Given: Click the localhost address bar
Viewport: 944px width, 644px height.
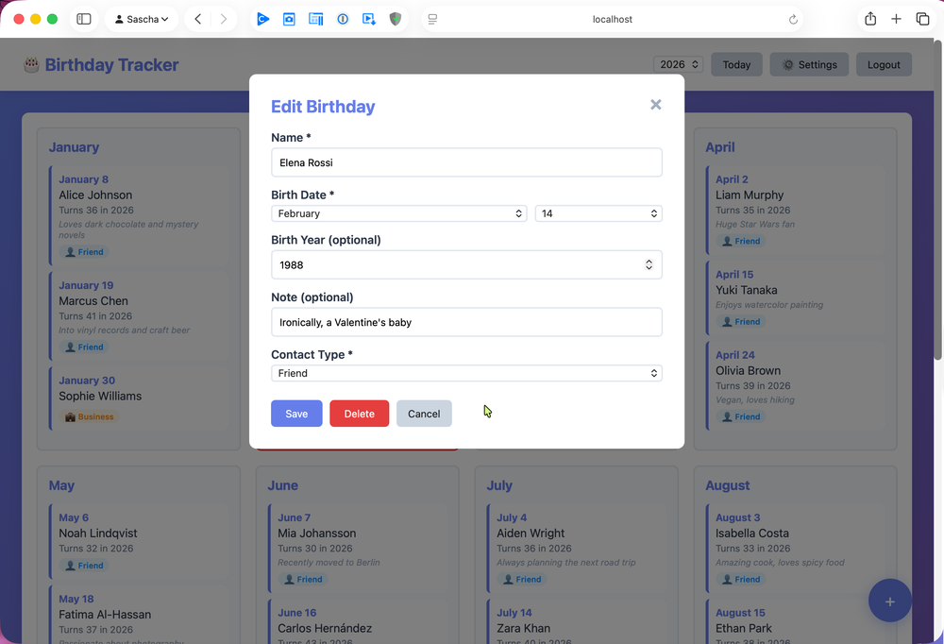Looking at the screenshot, I should [613, 19].
